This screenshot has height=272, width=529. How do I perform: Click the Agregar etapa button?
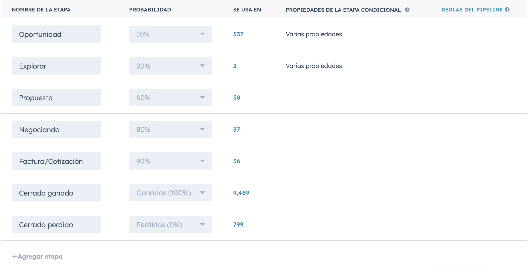[40, 256]
